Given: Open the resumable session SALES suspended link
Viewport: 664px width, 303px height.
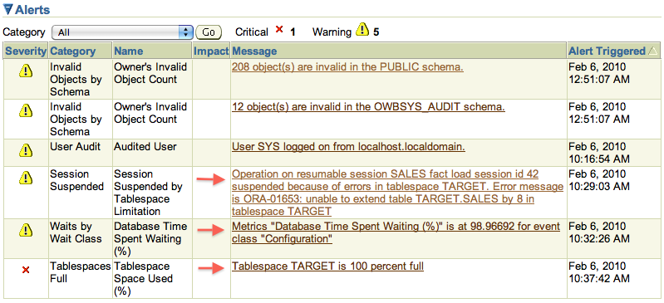Looking at the screenshot, I should pos(397,193).
